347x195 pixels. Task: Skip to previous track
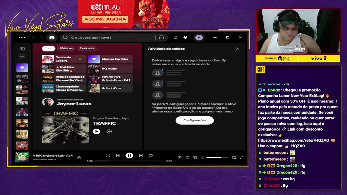pyautogui.click(x=118, y=155)
